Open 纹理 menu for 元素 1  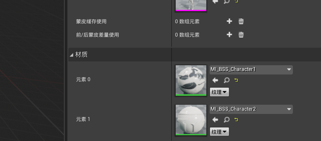[219, 132]
